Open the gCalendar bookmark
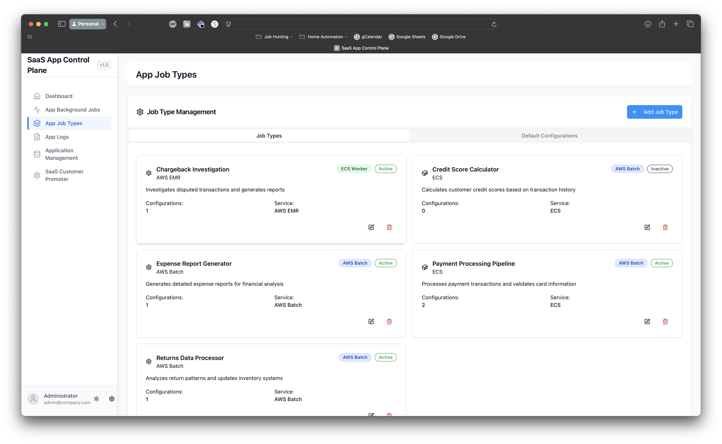 (368, 37)
